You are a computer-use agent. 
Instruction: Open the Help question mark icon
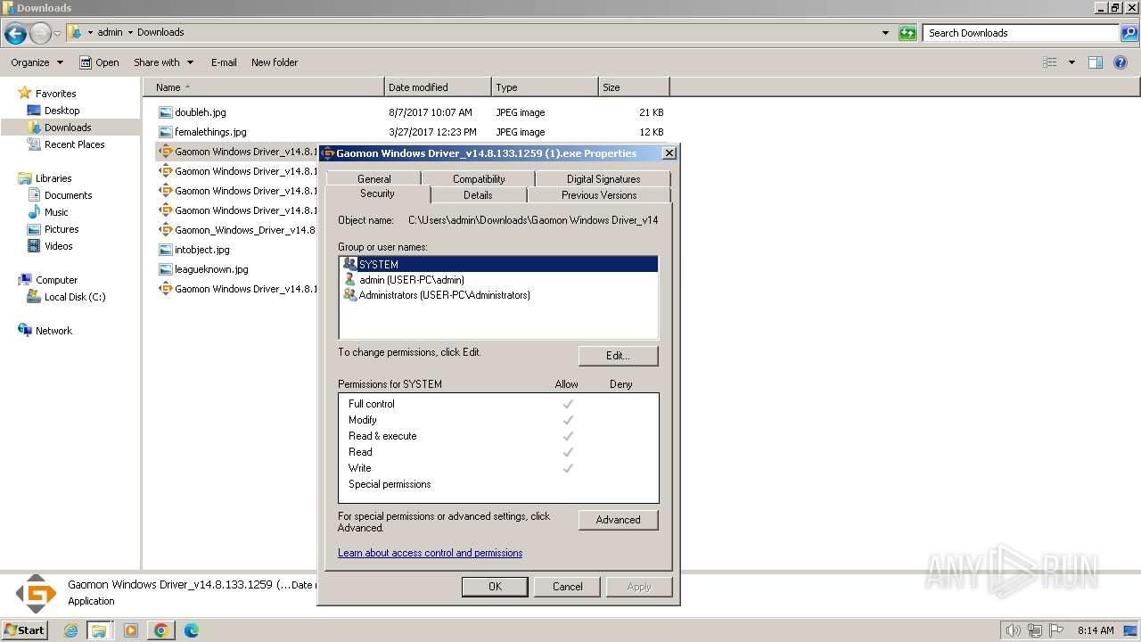click(1120, 62)
